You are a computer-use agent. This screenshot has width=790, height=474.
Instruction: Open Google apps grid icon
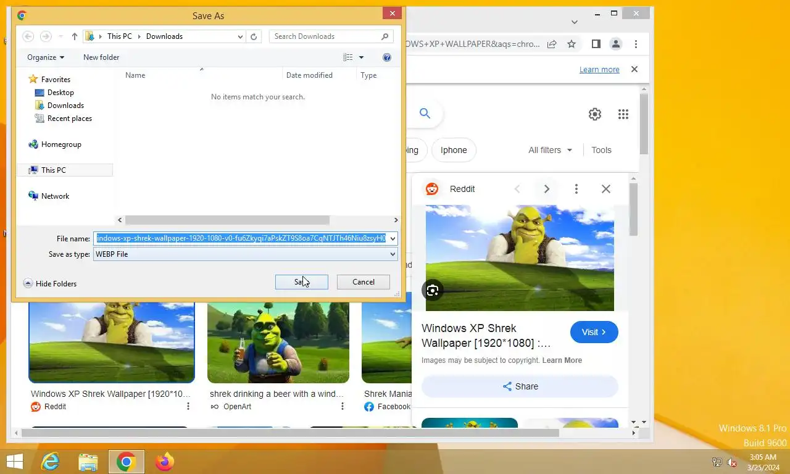coord(623,114)
